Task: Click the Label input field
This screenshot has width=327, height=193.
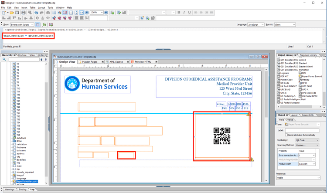Action: [x=302, y=130]
